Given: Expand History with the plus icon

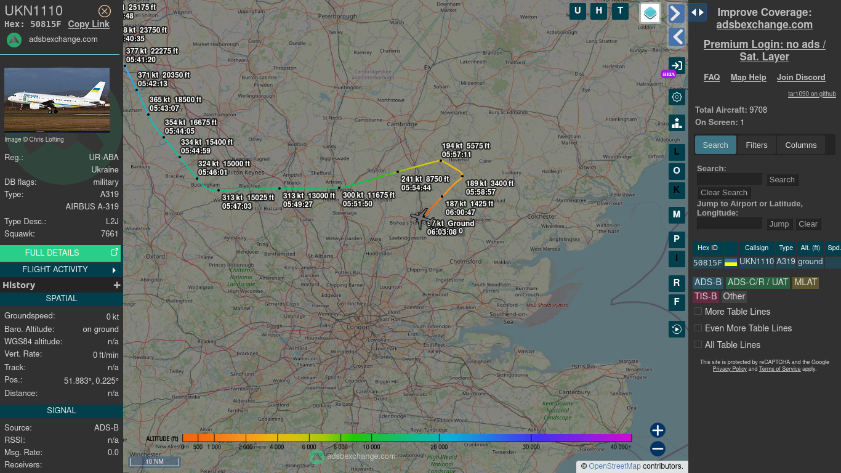Looking at the screenshot, I should [x=116, y=285].
